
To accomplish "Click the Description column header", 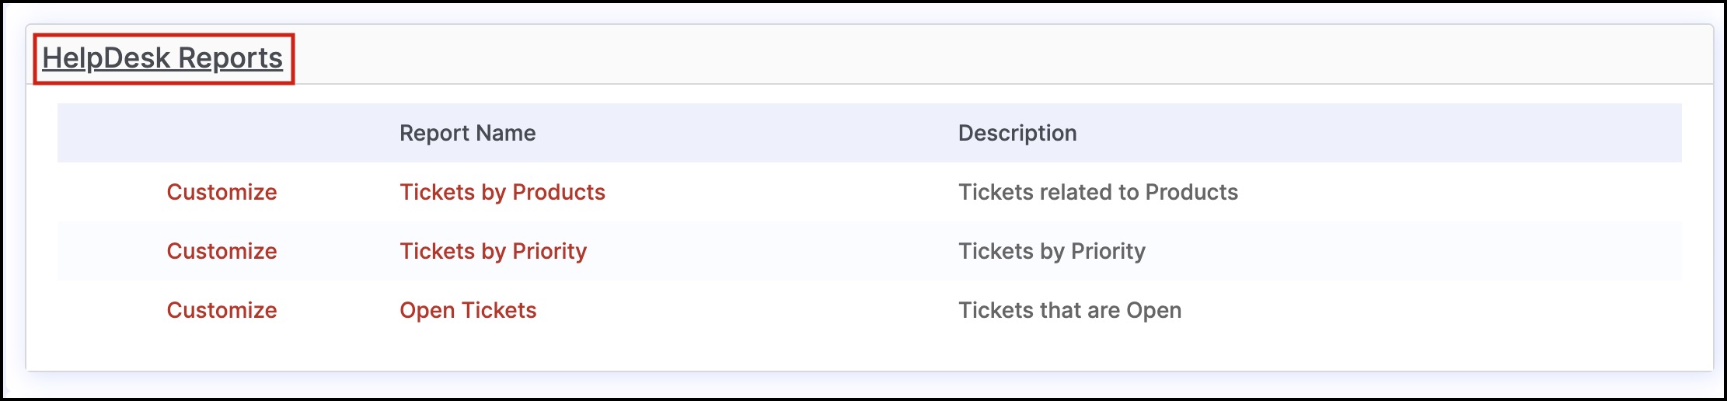I will click(1017, 133).
